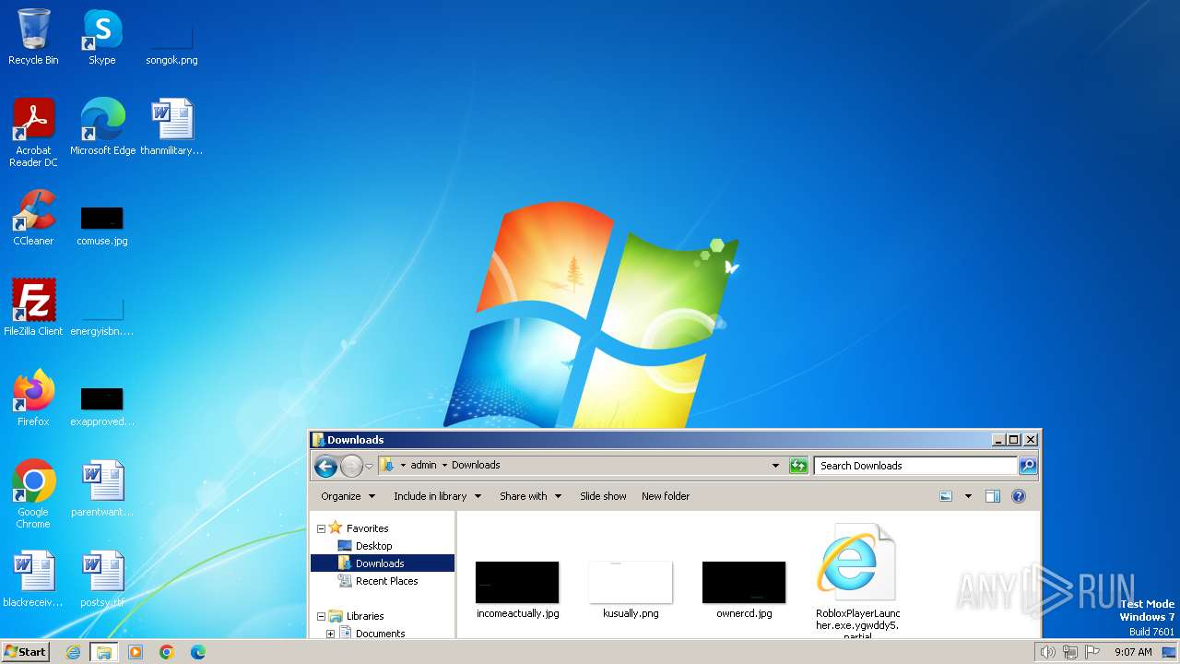This screenshot has width=1180, height=664.
Task: Open CCleaner desktop shortcut
Action: 33,218
